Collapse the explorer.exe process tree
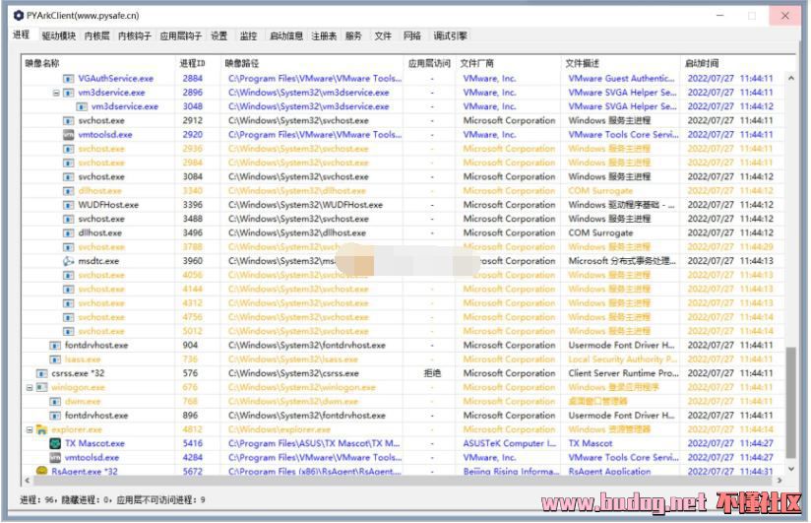811x523 pixels. point(29,430)
